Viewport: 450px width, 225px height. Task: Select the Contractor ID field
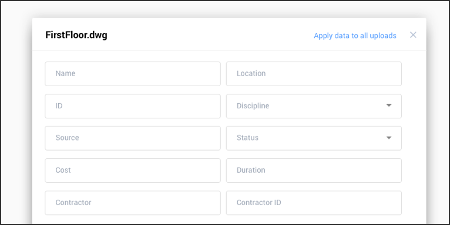(314, 203)
